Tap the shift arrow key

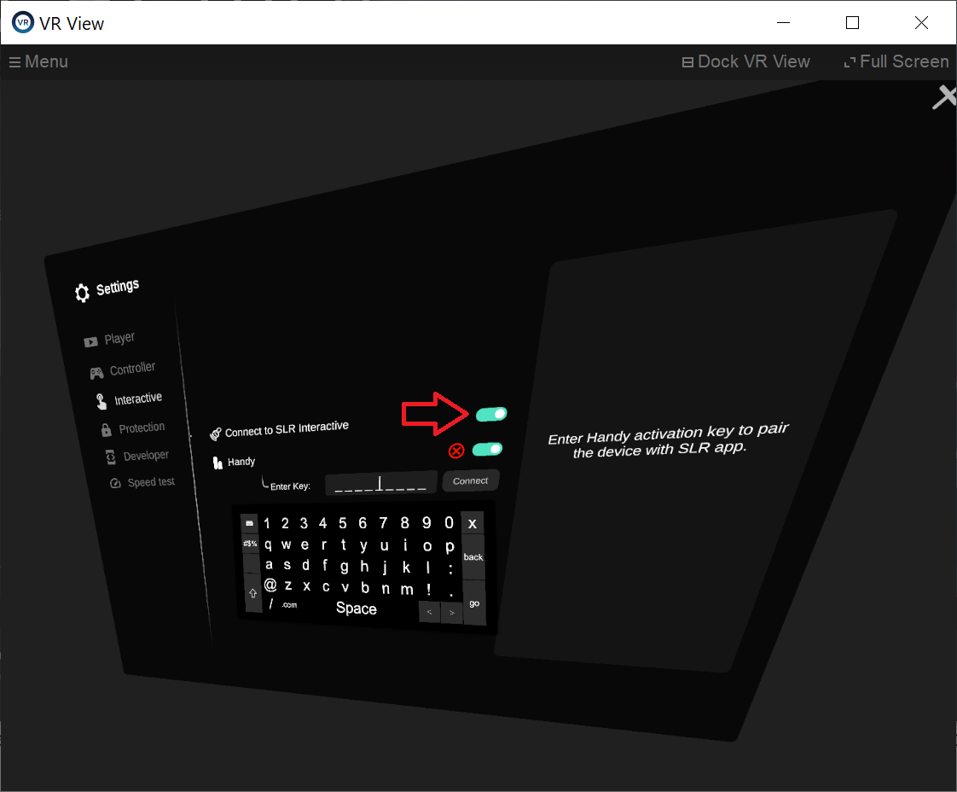(252, 593)
